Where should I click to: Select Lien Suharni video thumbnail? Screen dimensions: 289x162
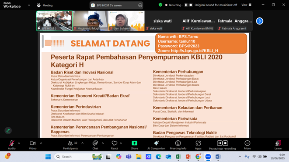coord(126,21)
